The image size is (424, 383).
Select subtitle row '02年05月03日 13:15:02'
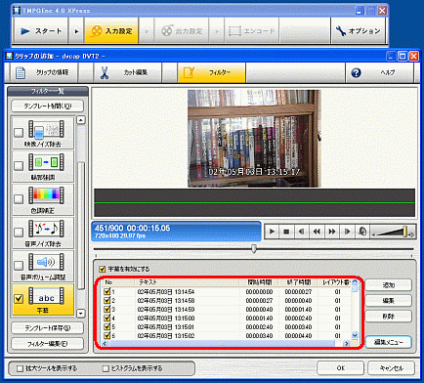click(227, 335)
